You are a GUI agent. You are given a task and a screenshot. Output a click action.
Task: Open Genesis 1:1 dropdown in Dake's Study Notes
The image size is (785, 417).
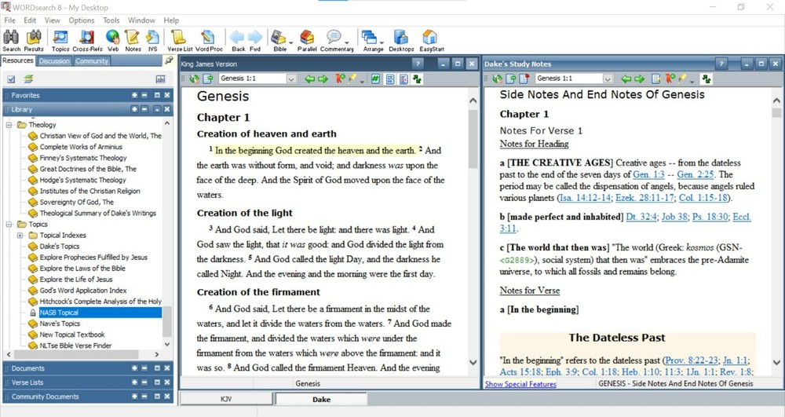pyautogui.click(x=608, y=79)
